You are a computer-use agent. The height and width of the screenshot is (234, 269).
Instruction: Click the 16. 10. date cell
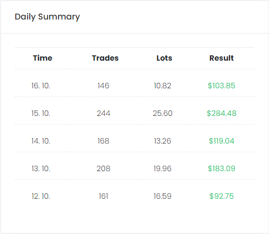click(41, 86)
